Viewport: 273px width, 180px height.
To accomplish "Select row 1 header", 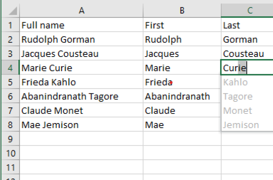I will point(10,25).
